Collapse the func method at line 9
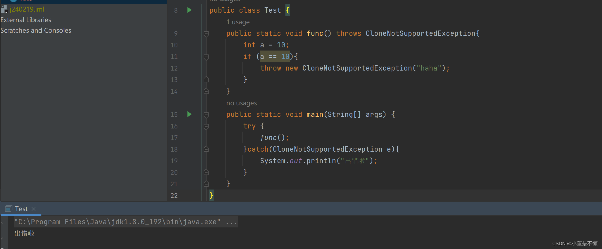This screenshot has width=602, height=249. [x=206, y=34]
